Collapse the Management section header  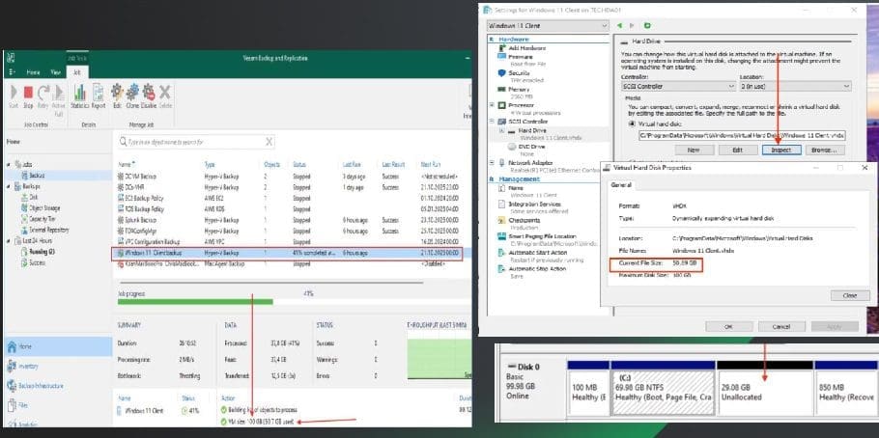(x=493, y=179)
